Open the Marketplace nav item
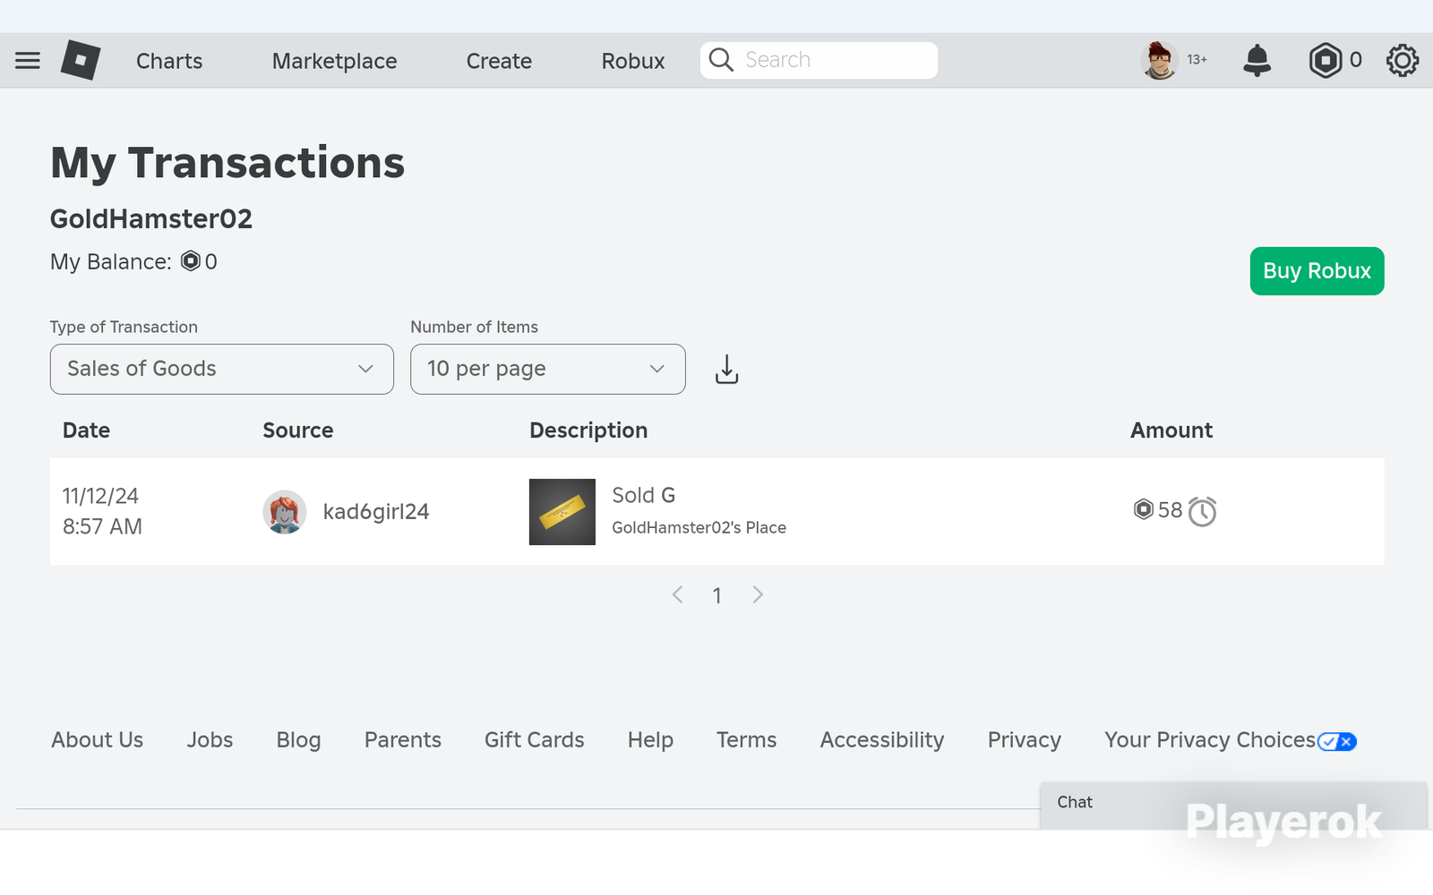The height and width of the screenshot is (895, 1433). [335, 61]
